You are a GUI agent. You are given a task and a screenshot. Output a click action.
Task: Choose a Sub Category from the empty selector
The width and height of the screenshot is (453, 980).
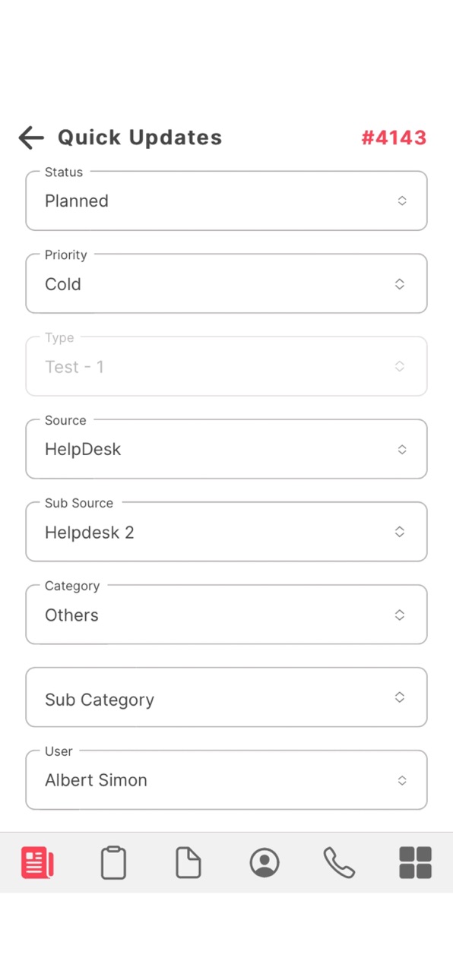[226, 697]
